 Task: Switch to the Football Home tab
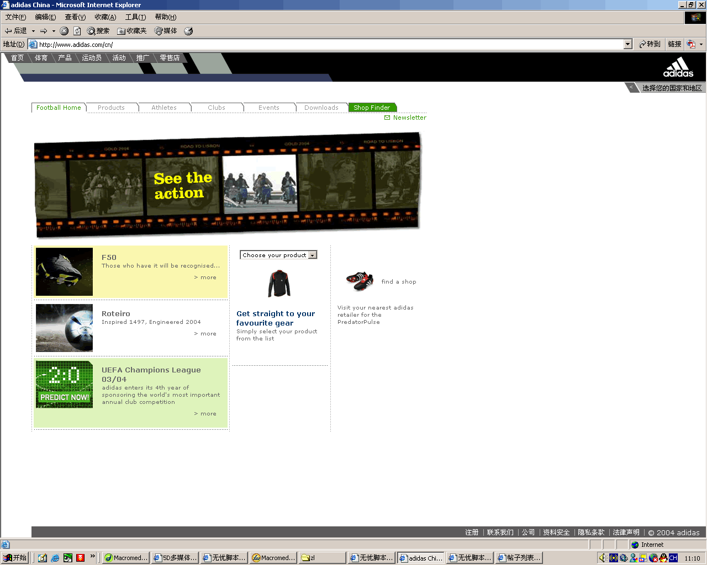coord(59,108)
